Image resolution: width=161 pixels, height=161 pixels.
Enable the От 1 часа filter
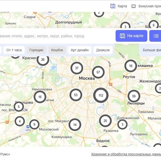[x=14, y=50]
